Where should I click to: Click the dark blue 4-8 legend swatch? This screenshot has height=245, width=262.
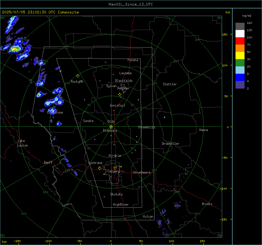coord(240,77)
